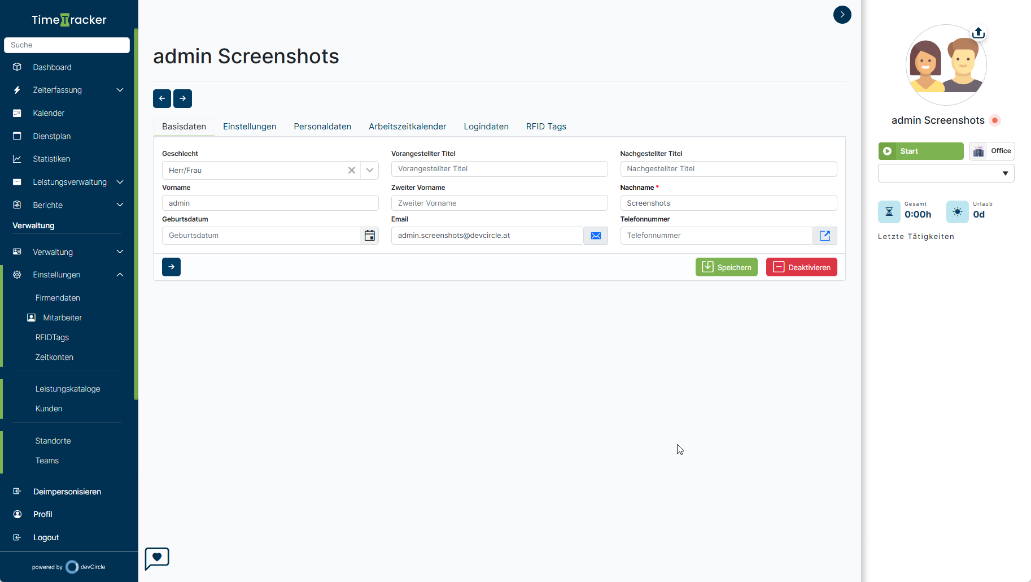Viewport: 1031px width, 582px height.
Task: Open the Dashboard cube icon
Action: [17, 67]
